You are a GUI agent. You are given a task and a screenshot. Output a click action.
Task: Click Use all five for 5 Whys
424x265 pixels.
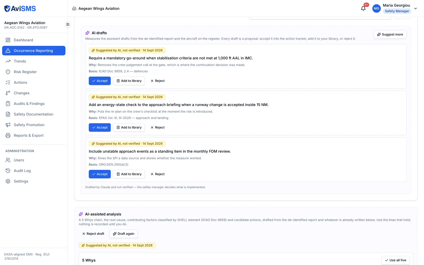pos(395,260)
